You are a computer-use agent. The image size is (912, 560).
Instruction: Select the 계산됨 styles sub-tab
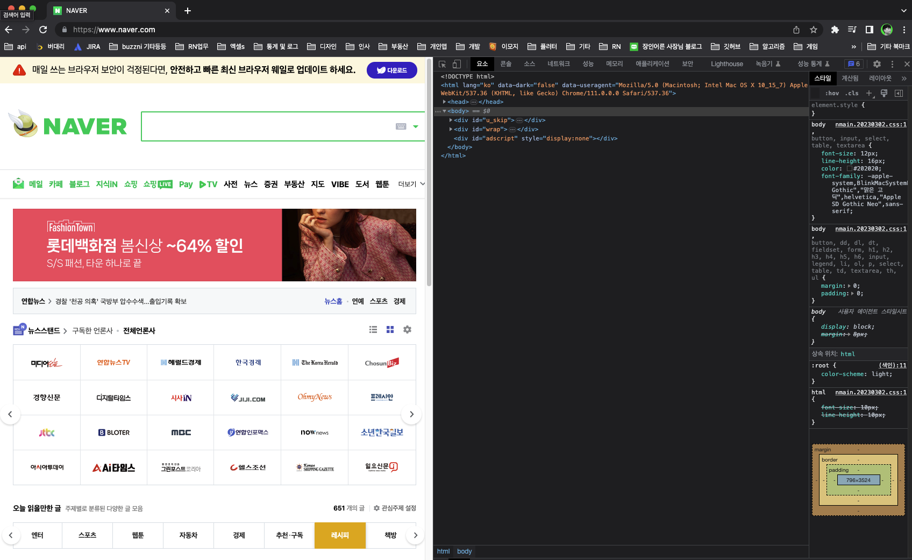coord(850,79)
